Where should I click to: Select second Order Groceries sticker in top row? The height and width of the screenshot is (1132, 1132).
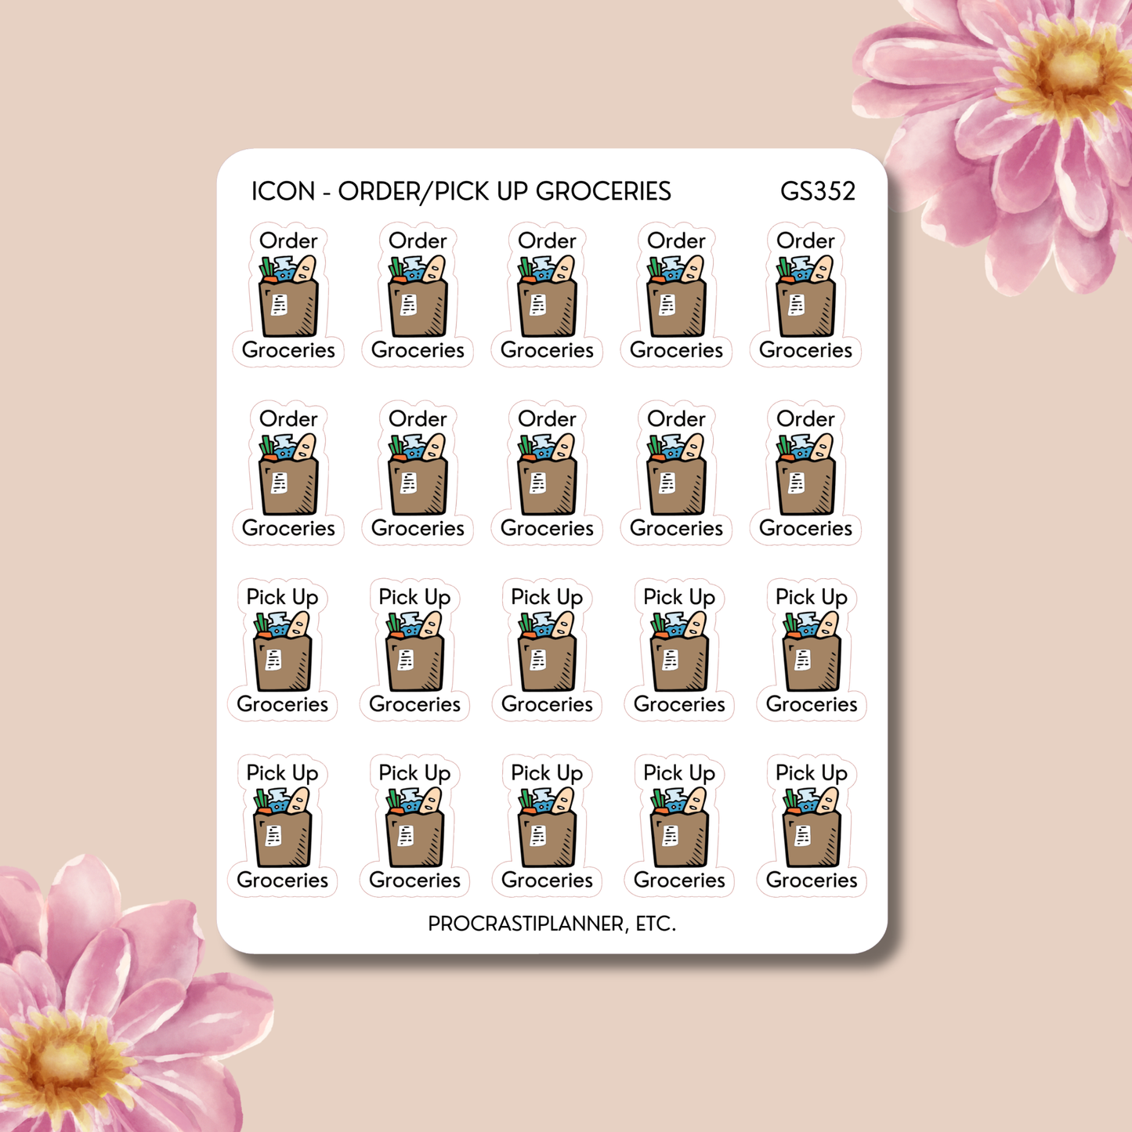click(x=418, y=295)
